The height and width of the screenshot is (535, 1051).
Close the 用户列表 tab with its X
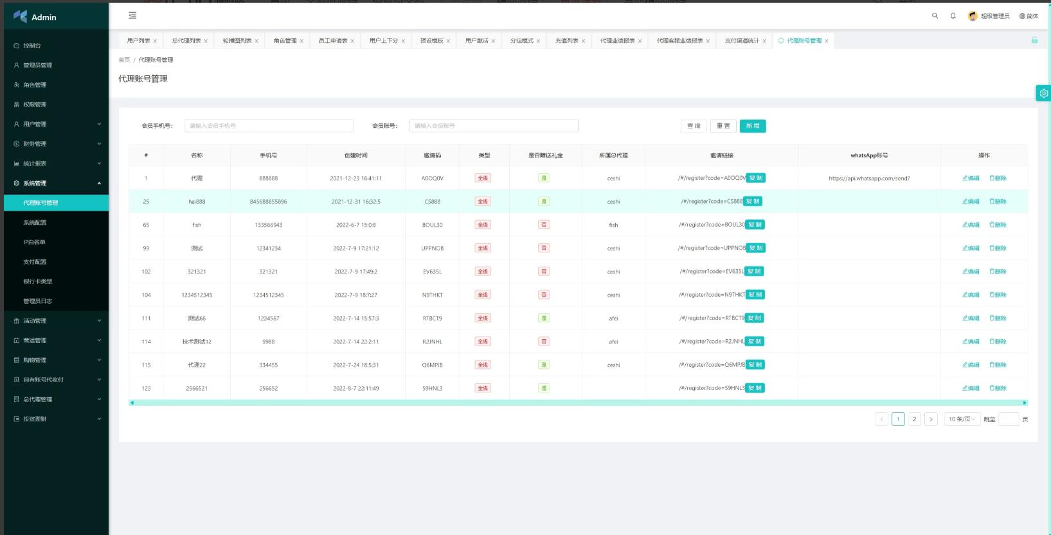155,41
